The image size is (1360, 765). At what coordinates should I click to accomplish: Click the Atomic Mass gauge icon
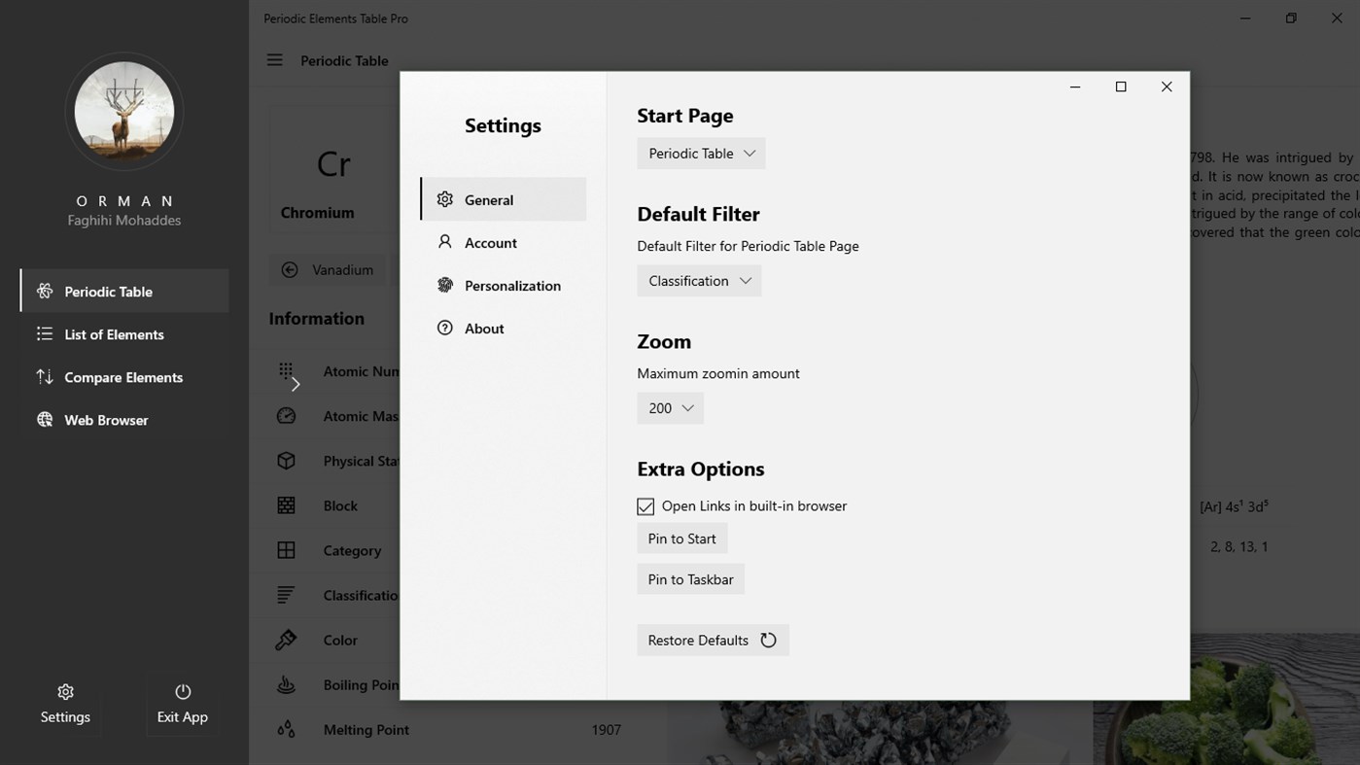tap(286, 416)
